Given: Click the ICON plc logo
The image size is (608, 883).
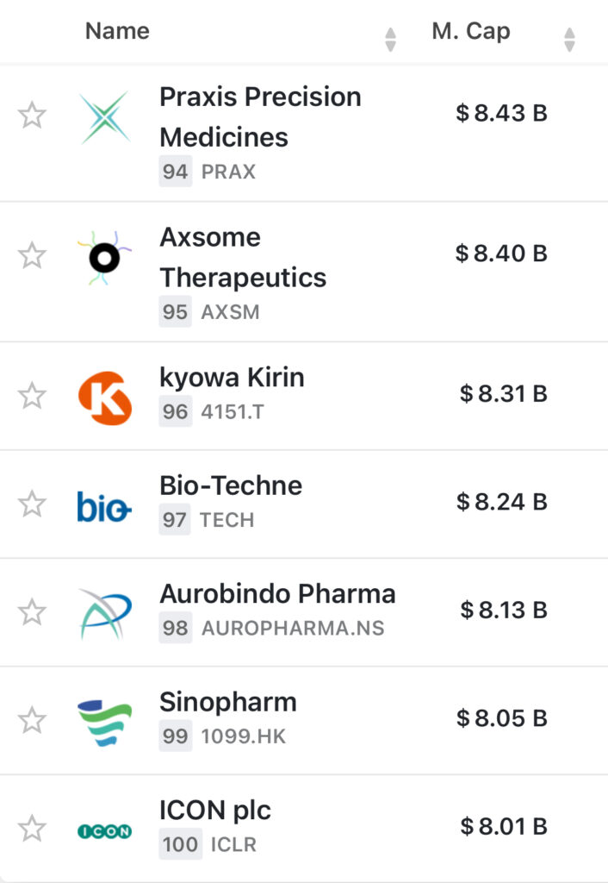Looking at the screenshot, I should click(x=104, y=831).
